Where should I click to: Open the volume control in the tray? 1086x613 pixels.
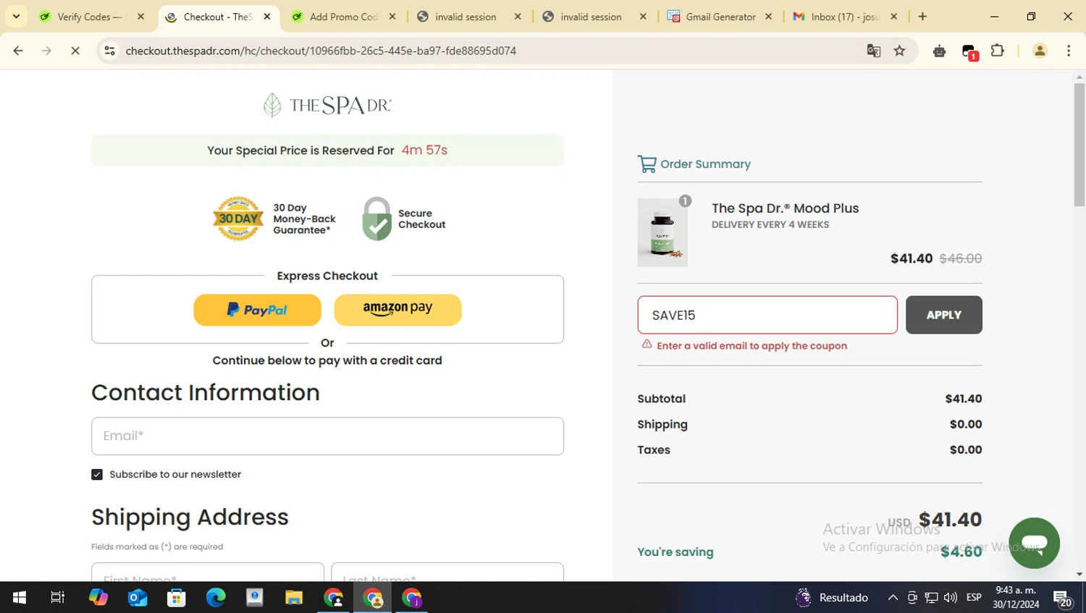click(x=951, y=598)
